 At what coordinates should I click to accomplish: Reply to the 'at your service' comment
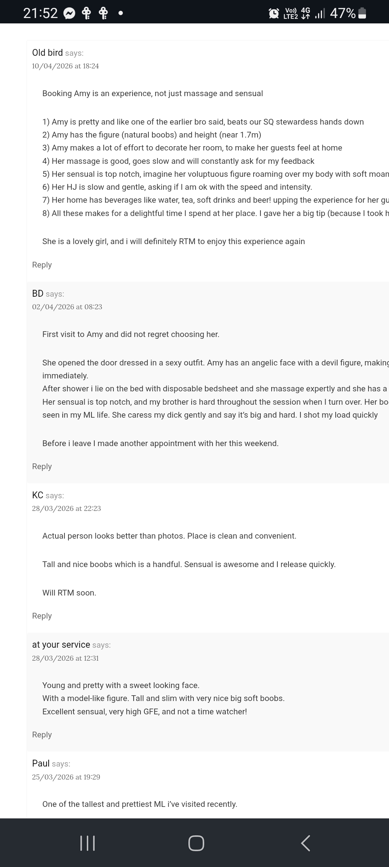tap(42, 734)
